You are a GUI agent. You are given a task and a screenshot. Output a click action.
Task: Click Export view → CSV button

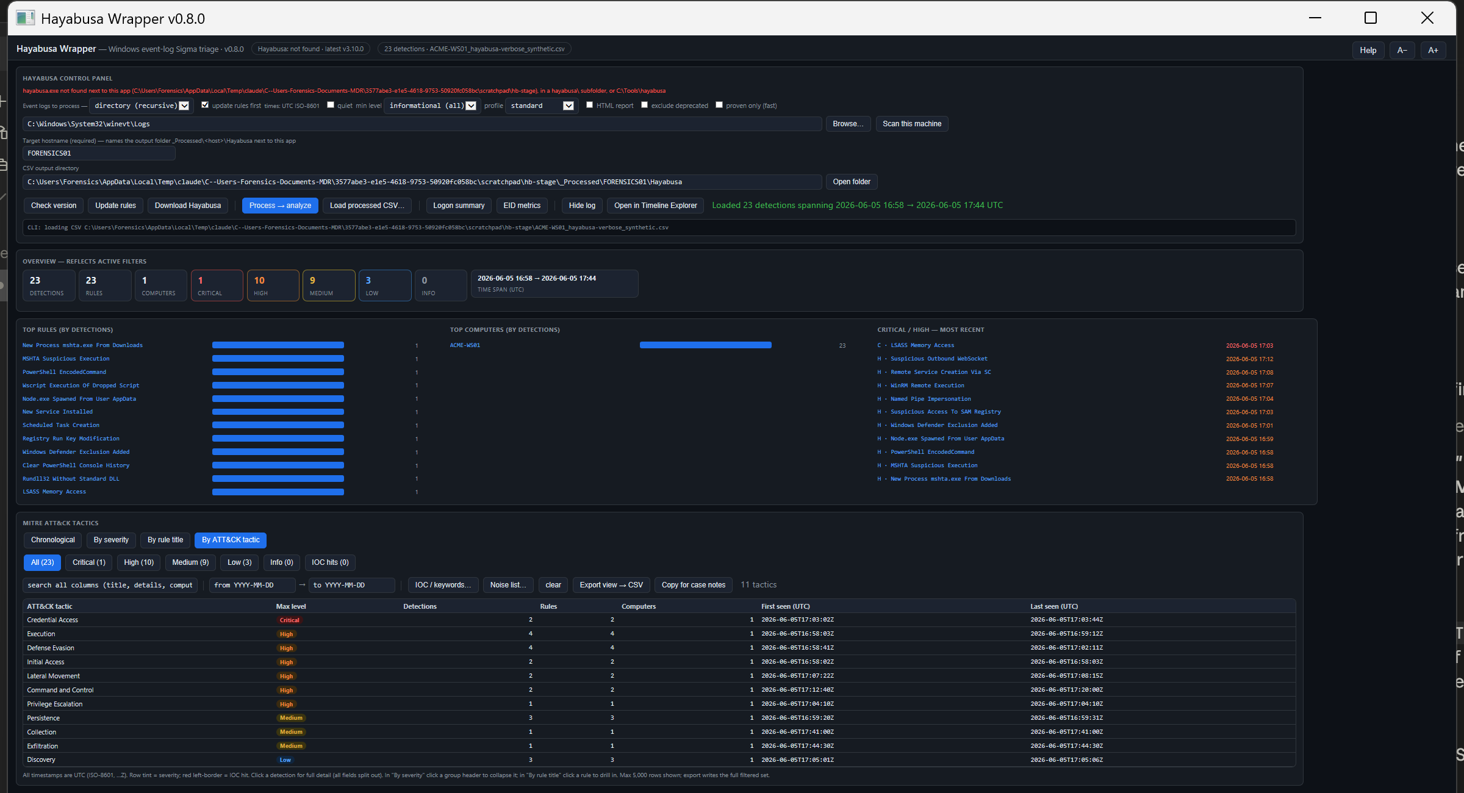tap(611, 585)
